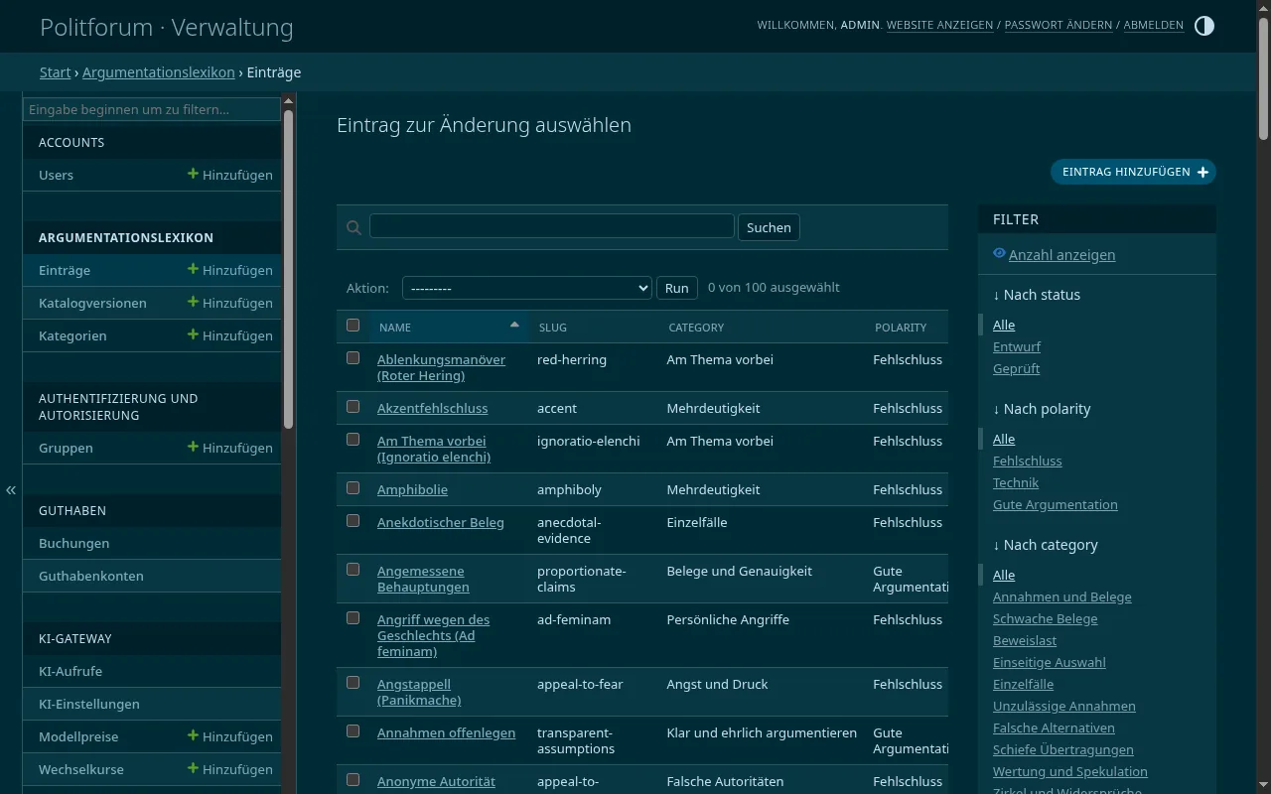Open Katalogversionen in the sidebar

(x=92, y=303)
